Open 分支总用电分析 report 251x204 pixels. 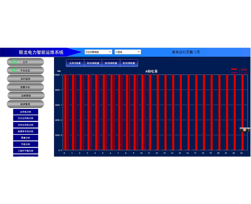tap(25, 118)
